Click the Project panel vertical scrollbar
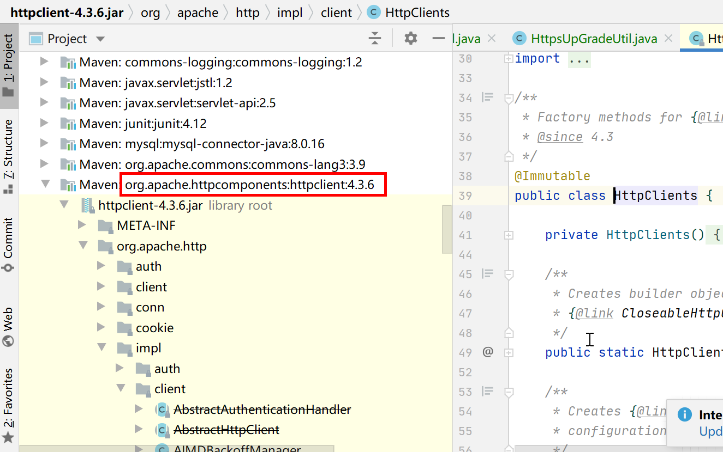Image resolution: width=723 pixels, height=452 pixels. click(x=447, y=229)
